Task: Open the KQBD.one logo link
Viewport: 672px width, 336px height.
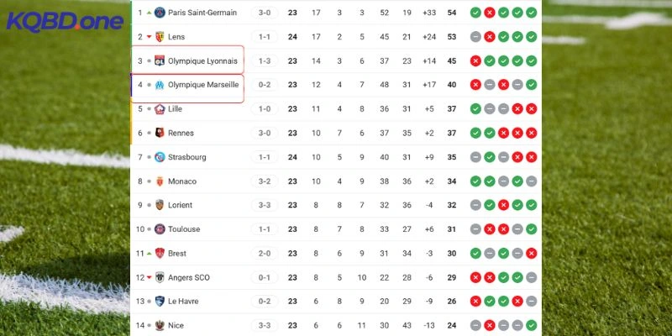Action: 64,21
